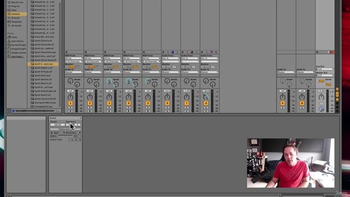The width and height of the screenshot is (350, 197).
Task: Toggle browser preview headphone icon
Action: [x=13, y=111]
